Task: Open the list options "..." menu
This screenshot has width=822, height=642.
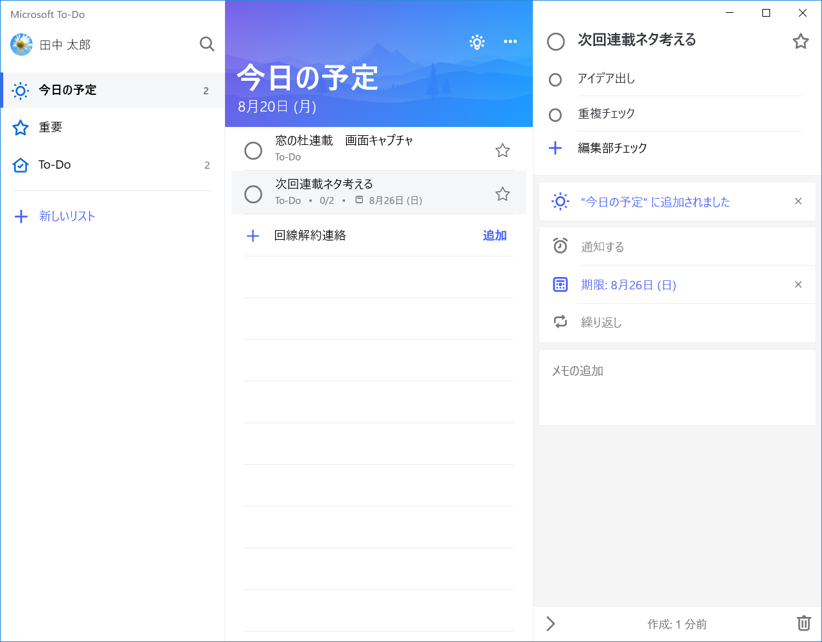Action: point(510,42)
